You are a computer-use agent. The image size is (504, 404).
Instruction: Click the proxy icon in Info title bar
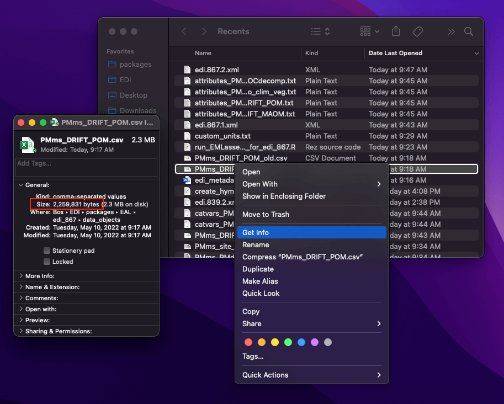click(x=55, y=122)
